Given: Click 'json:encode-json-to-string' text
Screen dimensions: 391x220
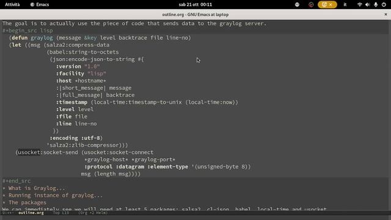Looking at the screenshot, I should (93, 59).
